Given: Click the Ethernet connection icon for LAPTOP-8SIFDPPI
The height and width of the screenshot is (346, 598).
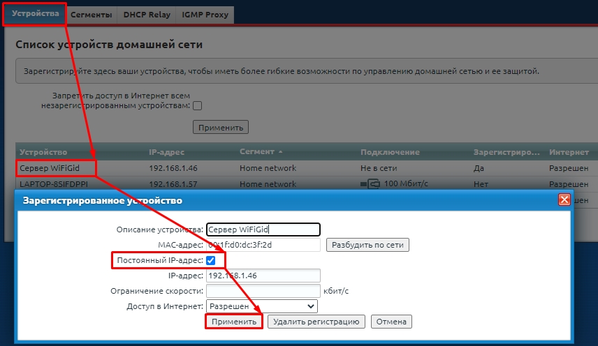Looking at the screenshot, I should (370, 184).
